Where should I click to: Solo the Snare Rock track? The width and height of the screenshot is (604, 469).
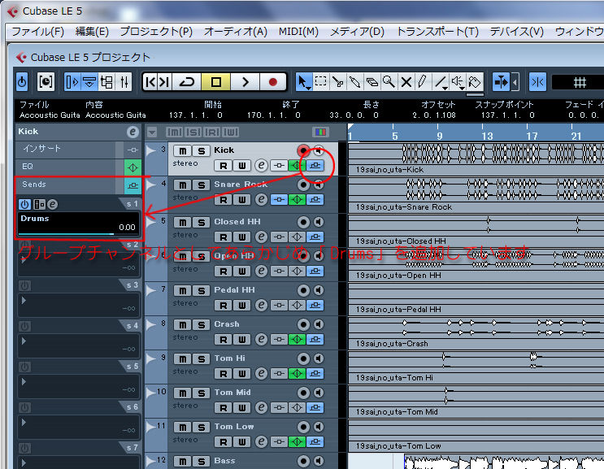click(201, 185)
